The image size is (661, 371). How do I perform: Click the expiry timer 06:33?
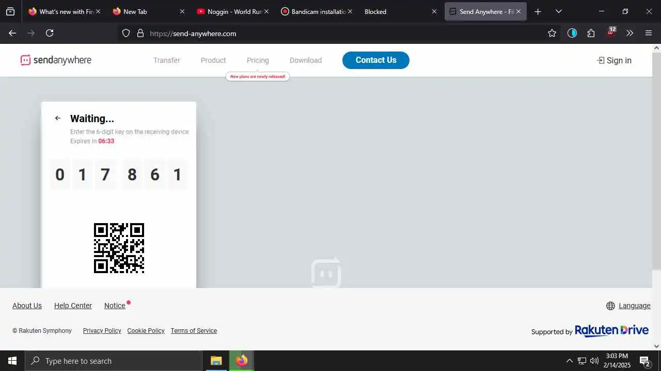tap(106, 141)
